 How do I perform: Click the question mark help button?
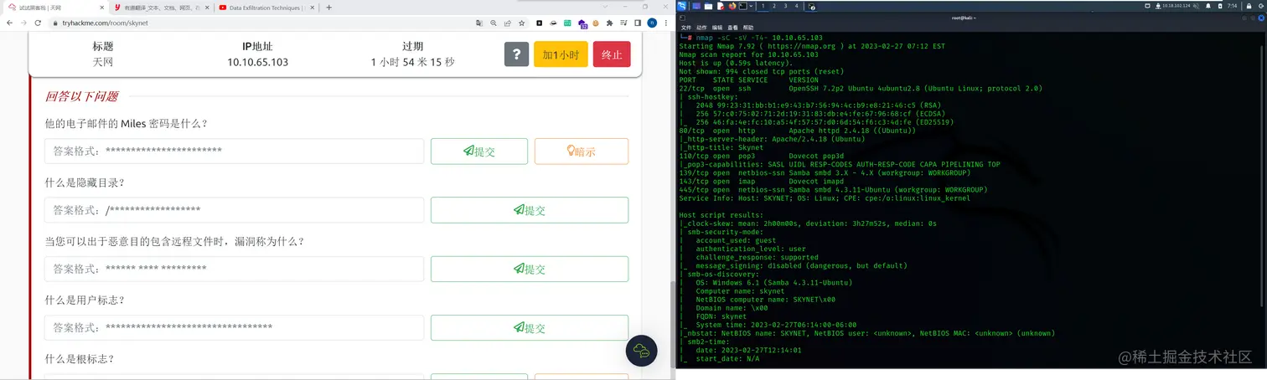point(516,54)
